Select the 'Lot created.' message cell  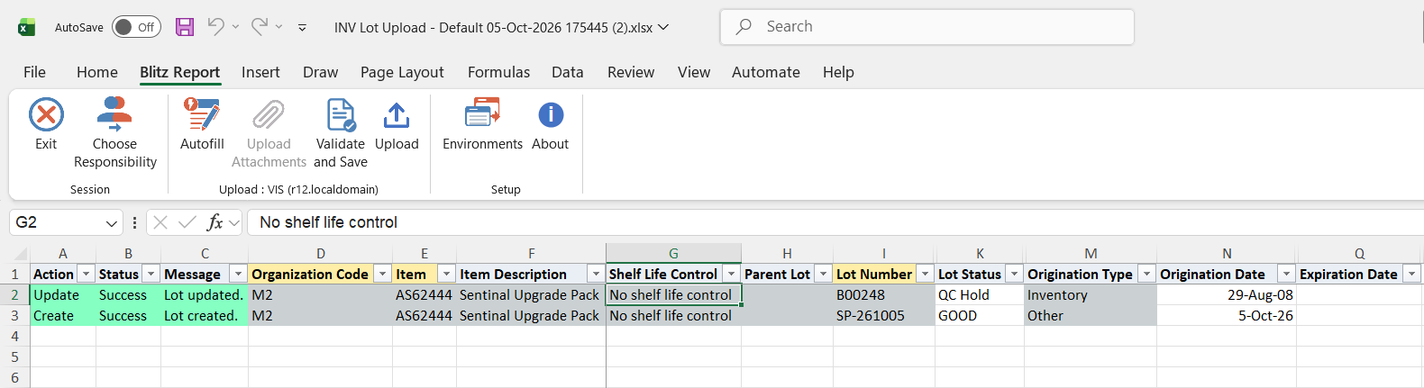pyautogui.click(x=205, y=316)
